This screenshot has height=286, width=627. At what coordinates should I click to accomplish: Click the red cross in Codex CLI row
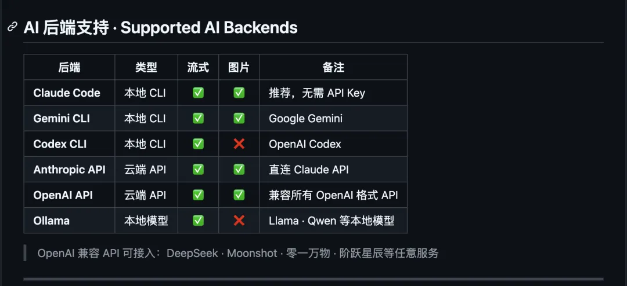239,144
